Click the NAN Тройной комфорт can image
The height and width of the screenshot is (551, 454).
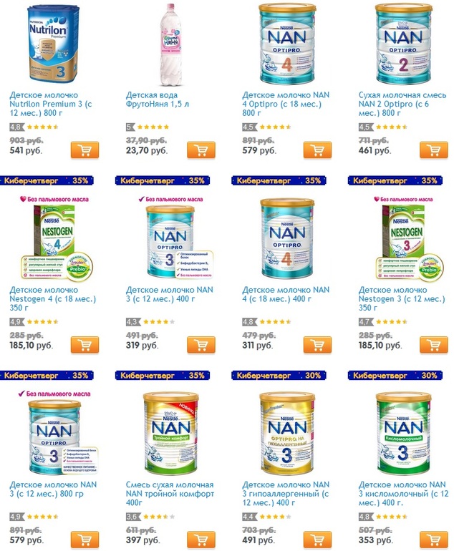170,433
